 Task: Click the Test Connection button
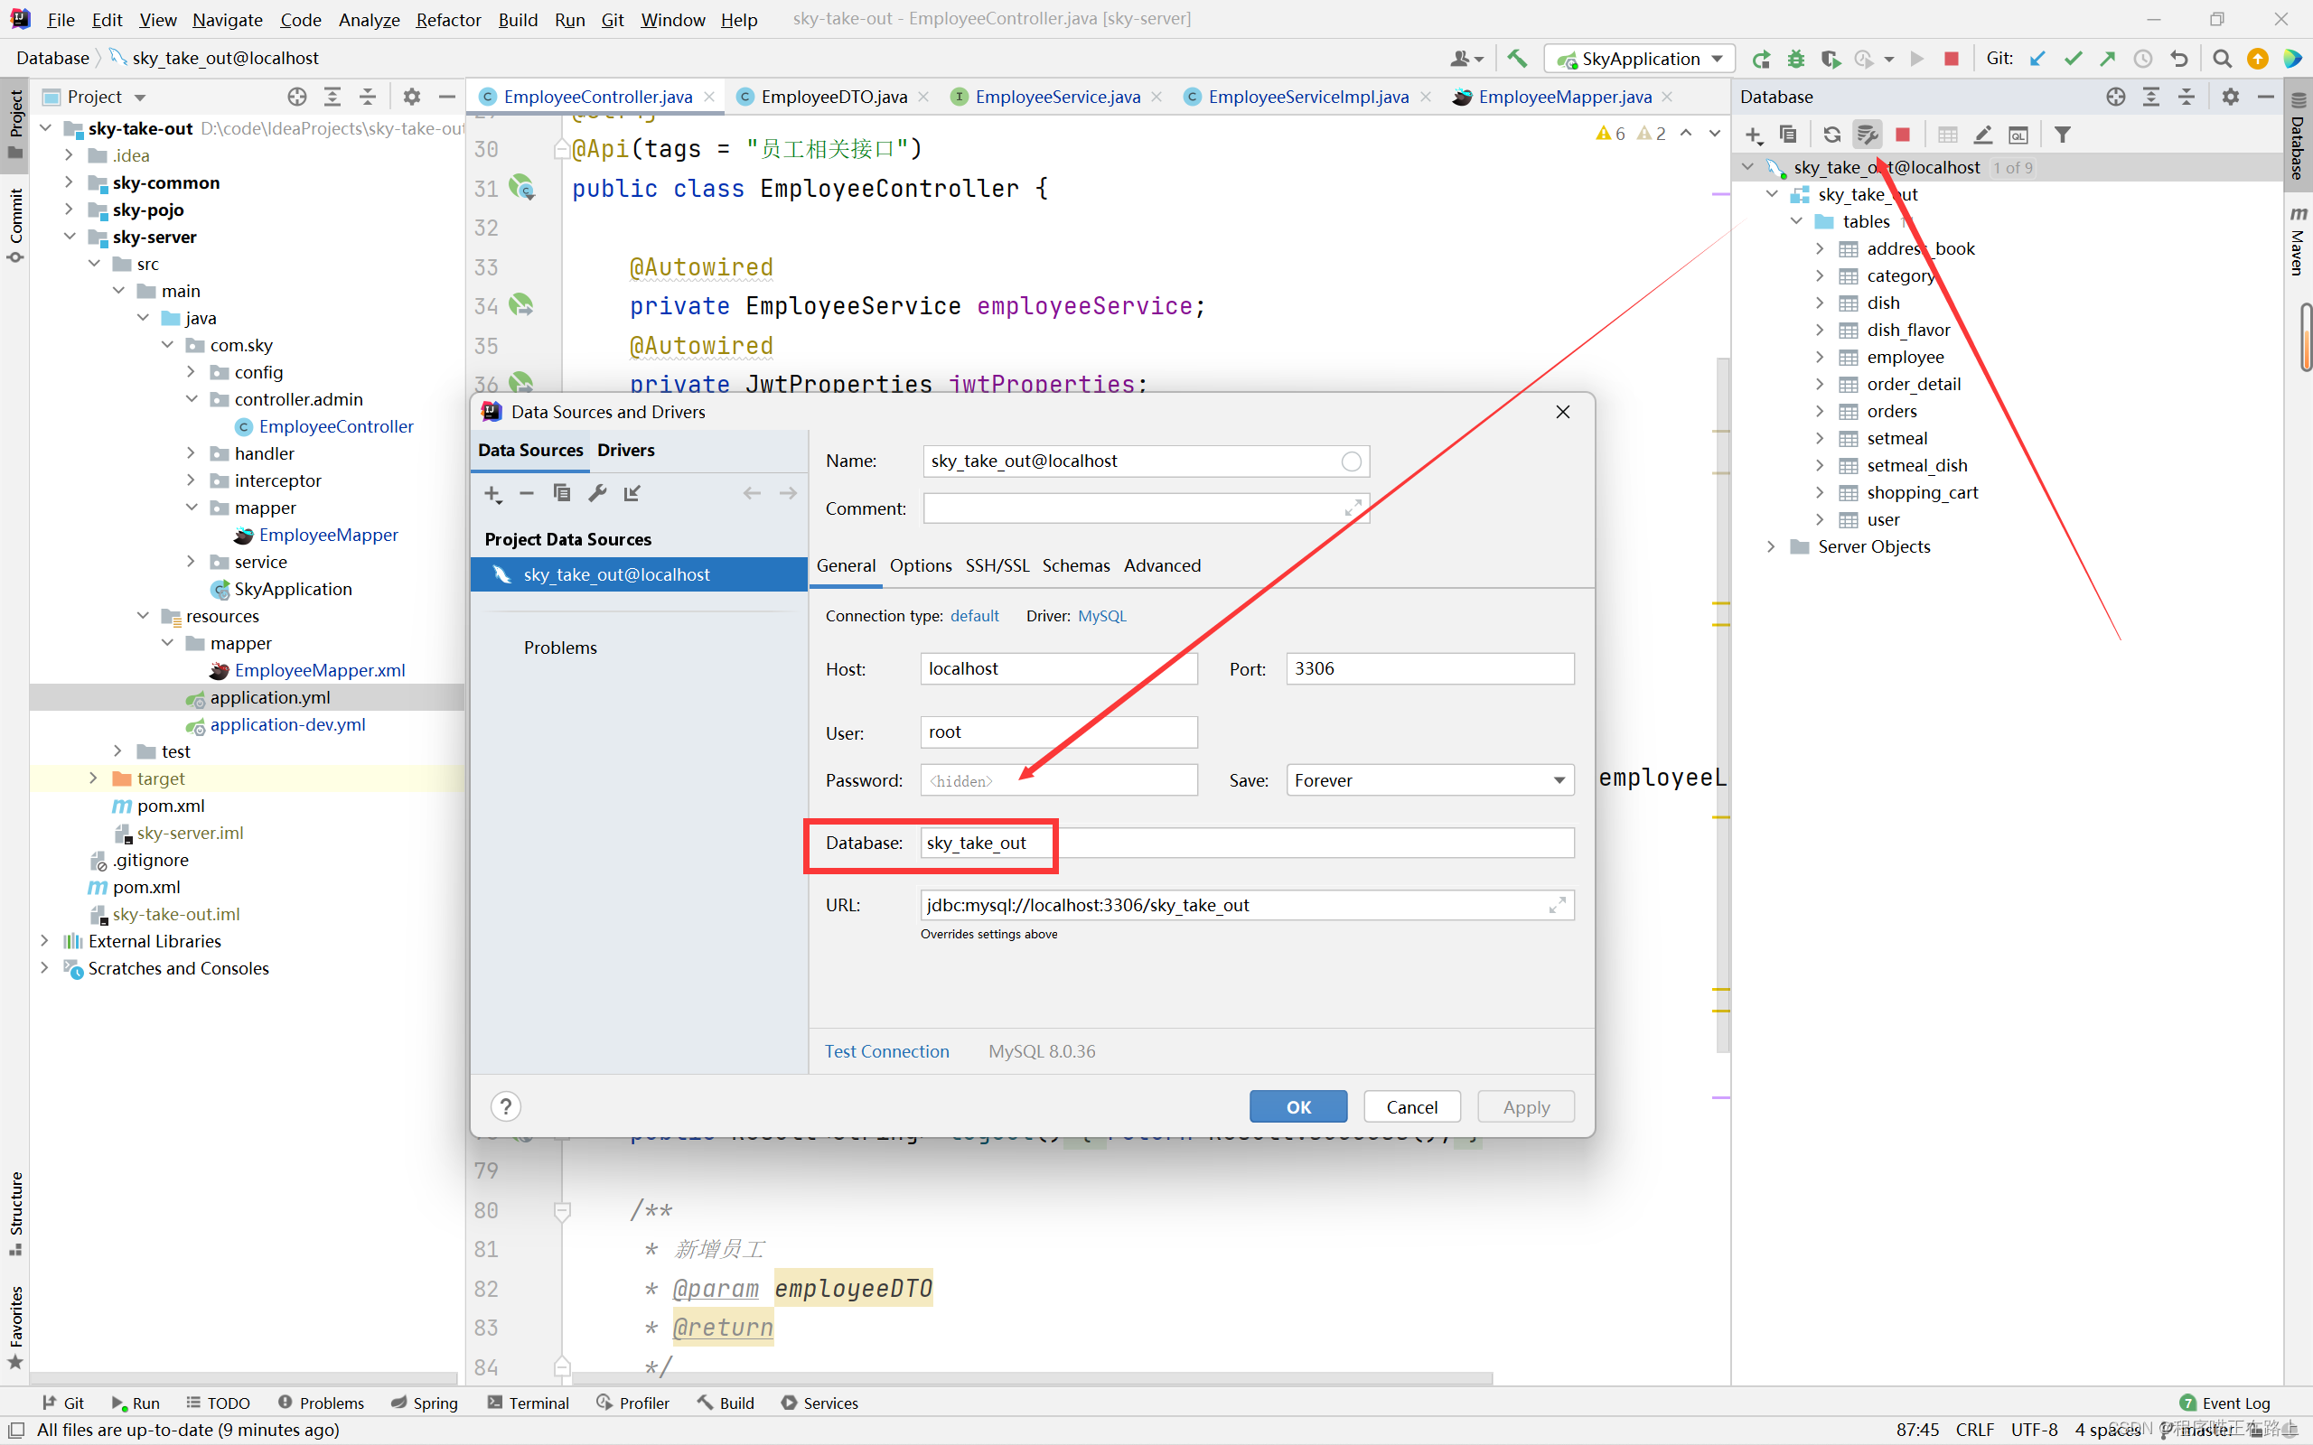click(x=886, y=1050)
